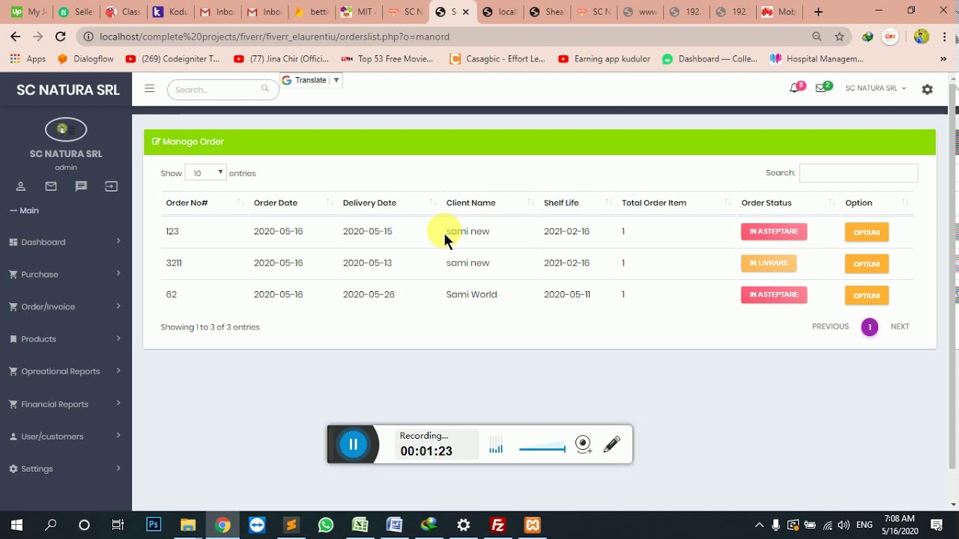959x539 pixels.
Task: Open the sidebar envelope icon under admin
Action: [x=51, y=186]
